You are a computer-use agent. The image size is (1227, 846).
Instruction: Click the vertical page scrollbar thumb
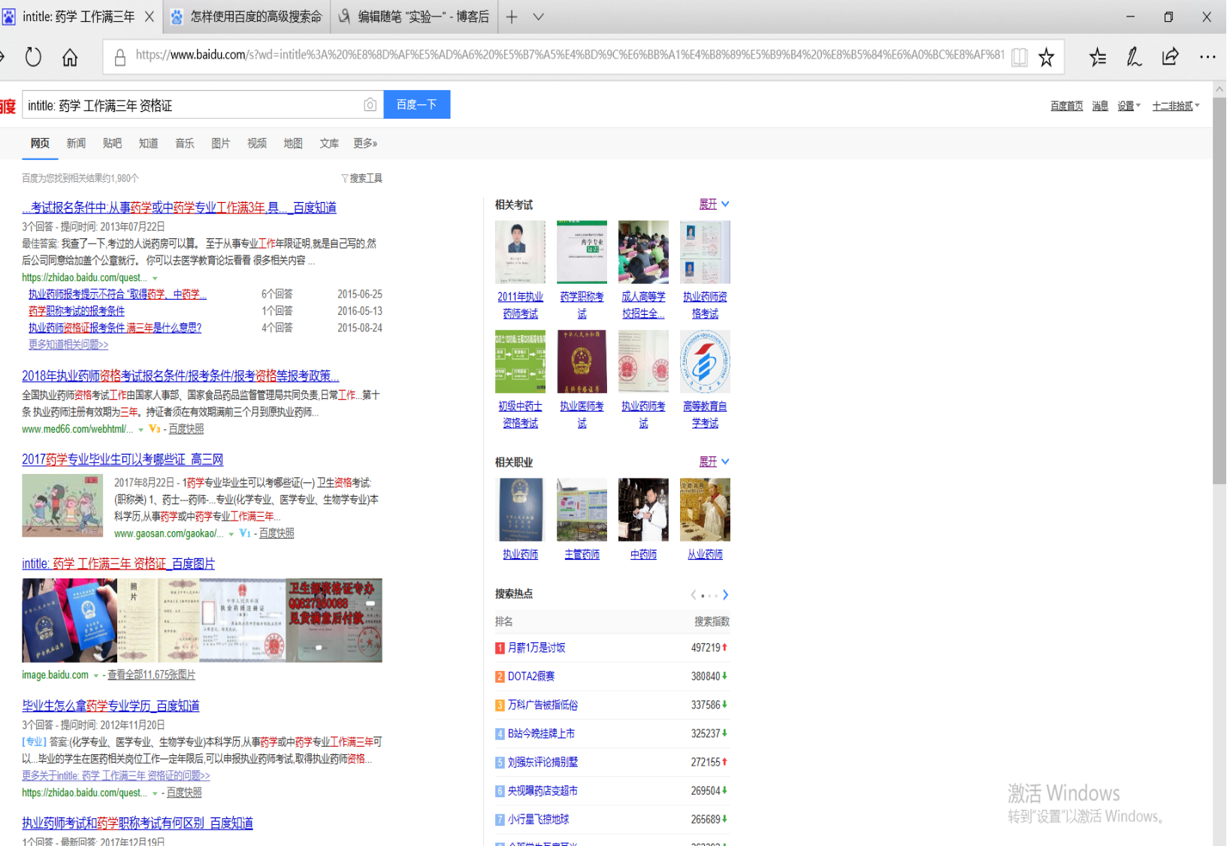[x=1219, y=289]
